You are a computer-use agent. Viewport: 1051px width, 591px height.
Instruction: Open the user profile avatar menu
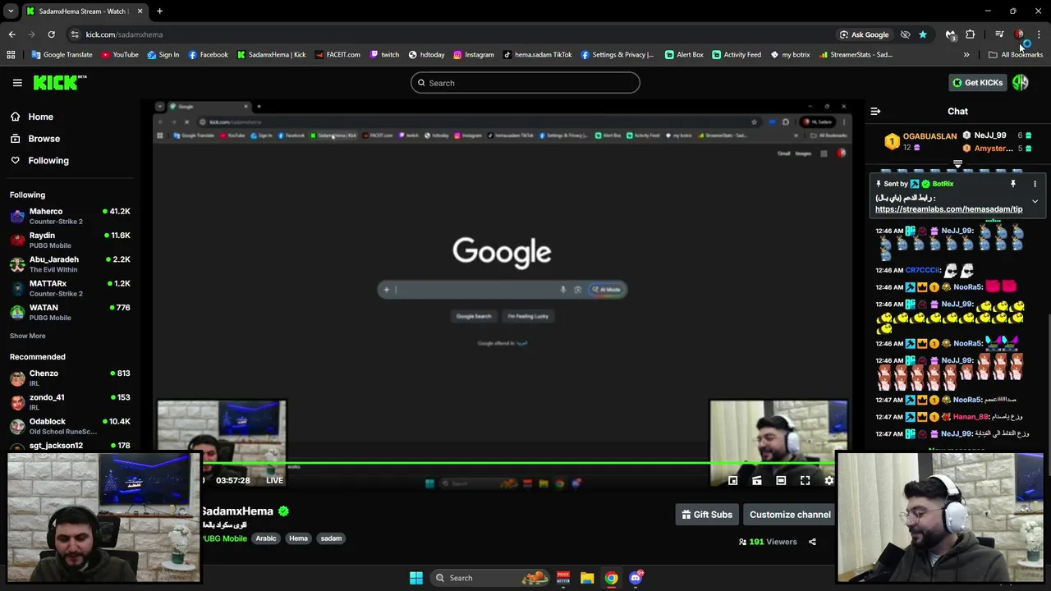[x=1021, y=82]
